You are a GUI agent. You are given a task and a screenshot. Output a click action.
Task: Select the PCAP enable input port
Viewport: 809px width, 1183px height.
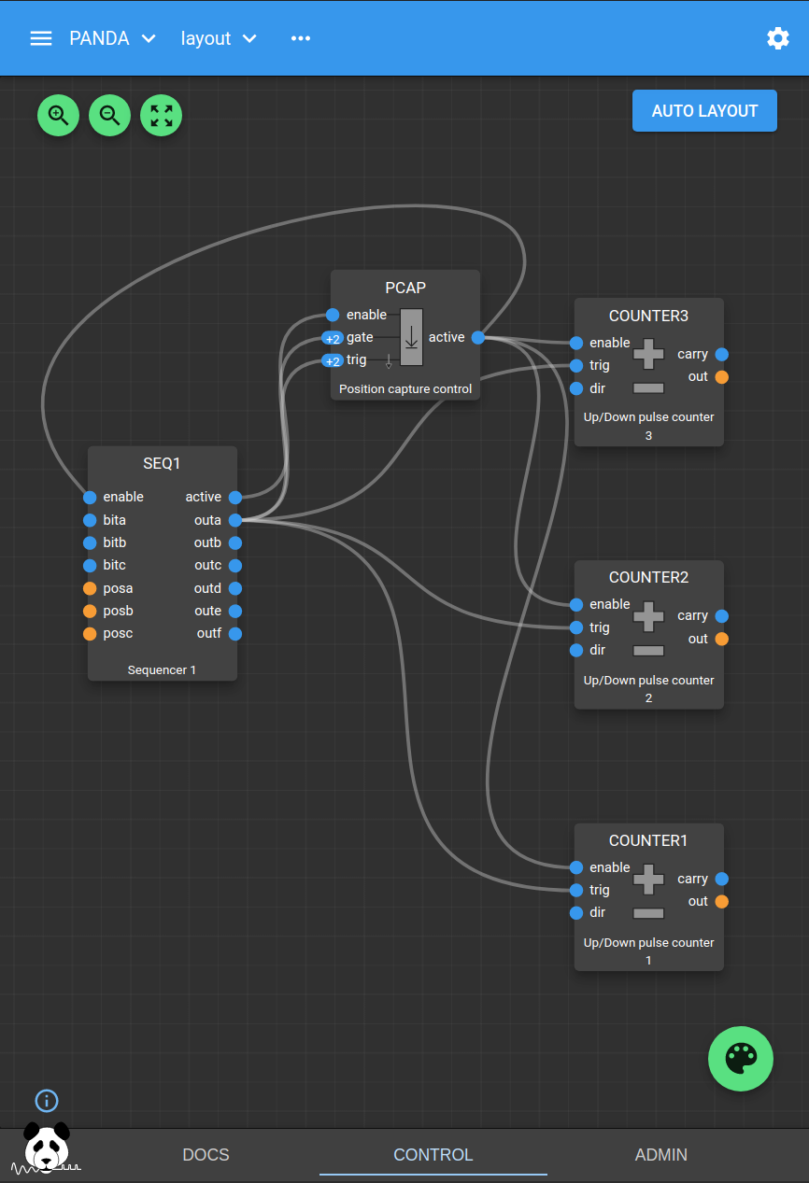(x=333, y=315)
